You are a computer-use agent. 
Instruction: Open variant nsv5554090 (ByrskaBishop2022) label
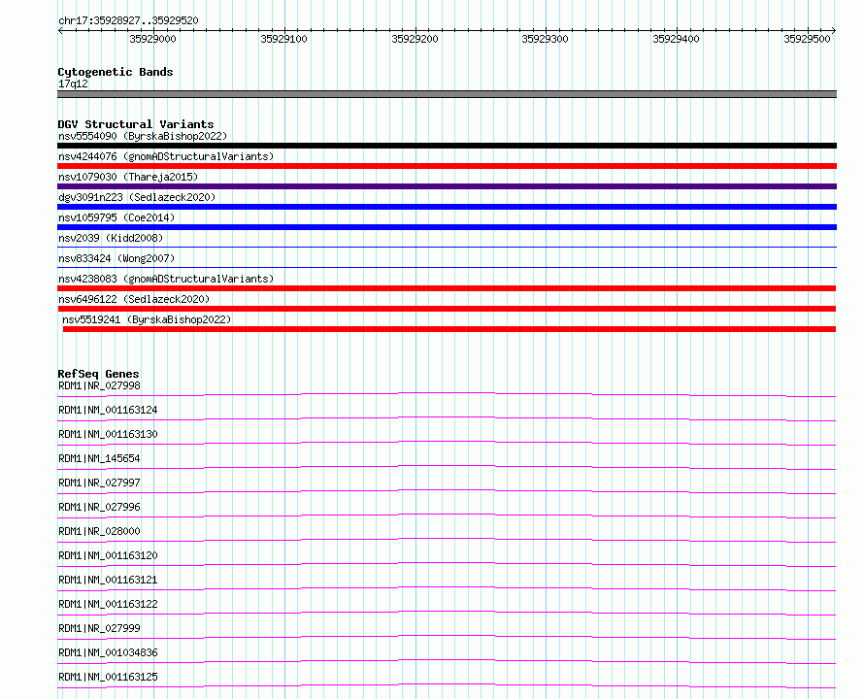point(143,136)
